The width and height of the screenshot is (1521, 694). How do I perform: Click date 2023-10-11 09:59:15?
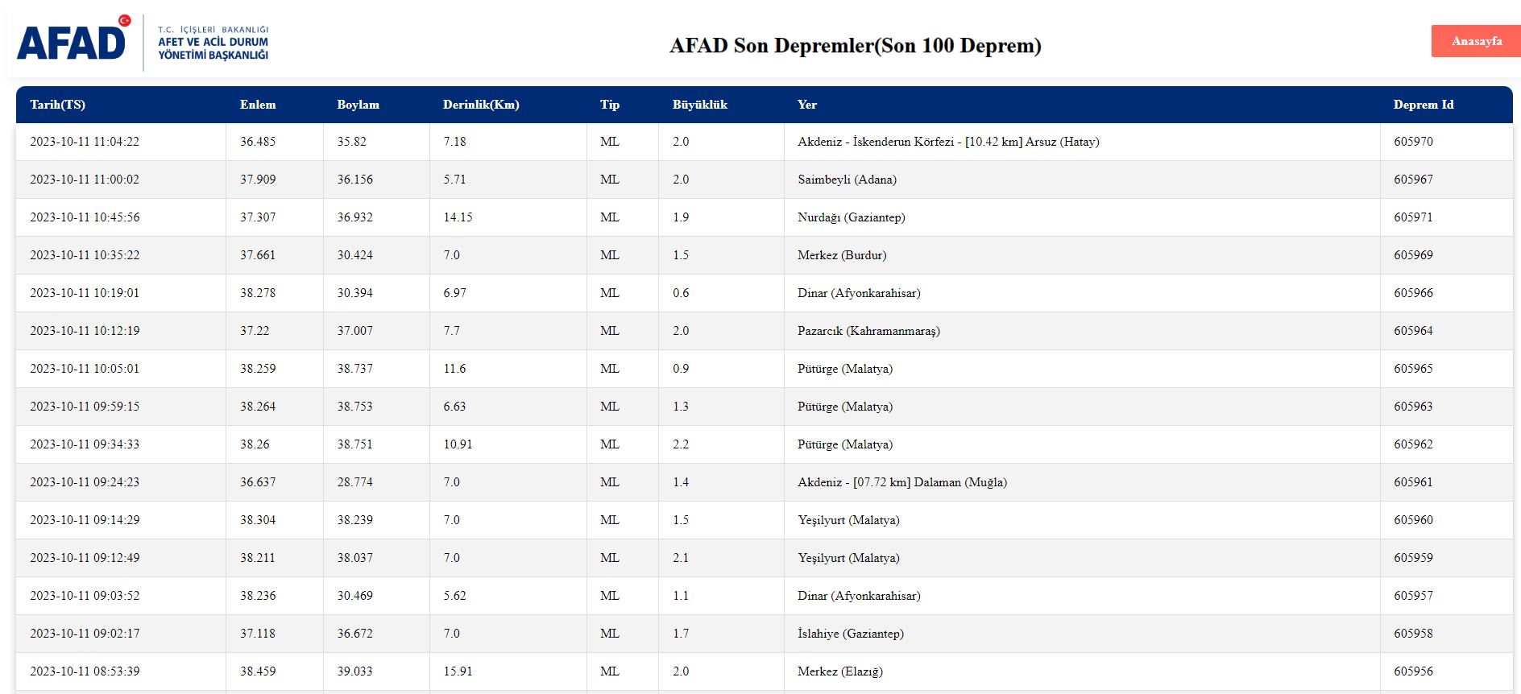point(85,407)
